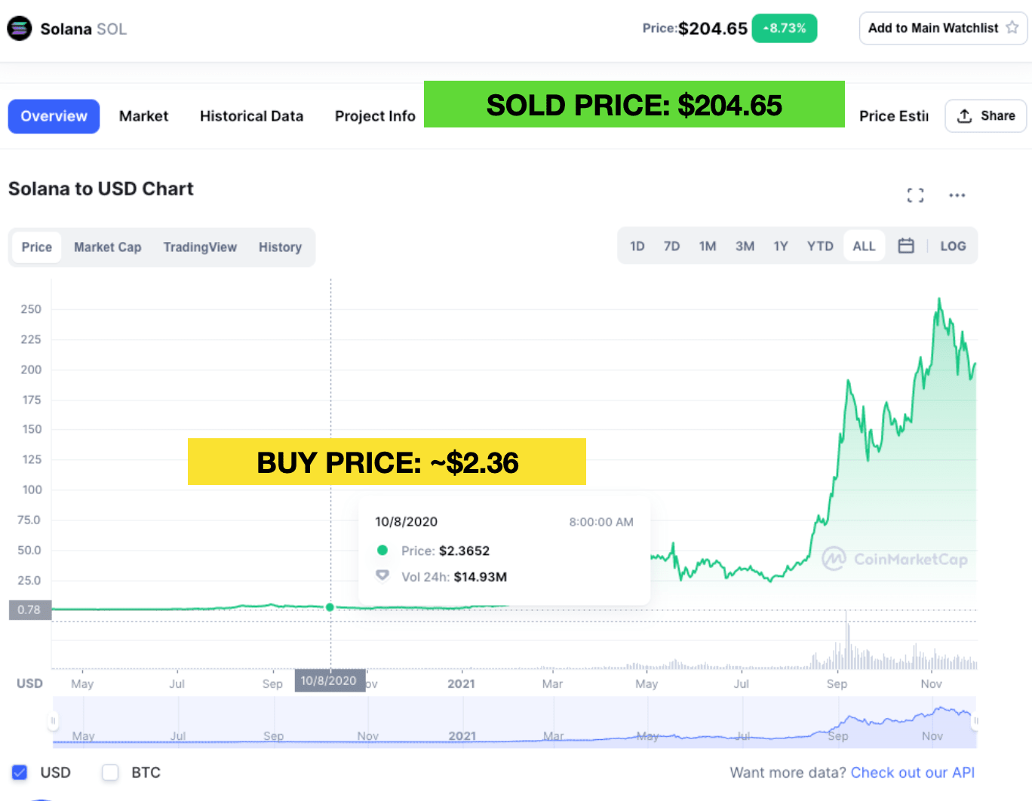Click the left range slider handle

pos(53,721)
